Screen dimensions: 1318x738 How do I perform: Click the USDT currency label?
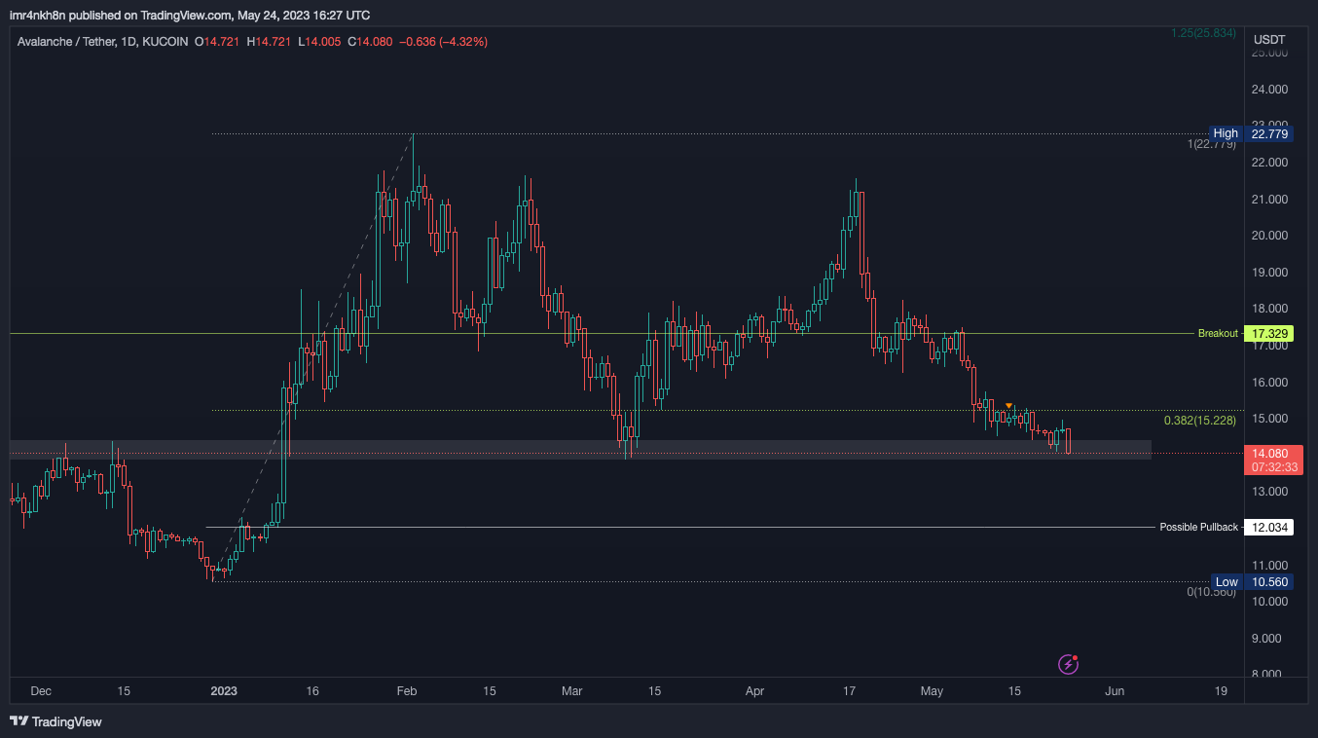pos(1269,39)
